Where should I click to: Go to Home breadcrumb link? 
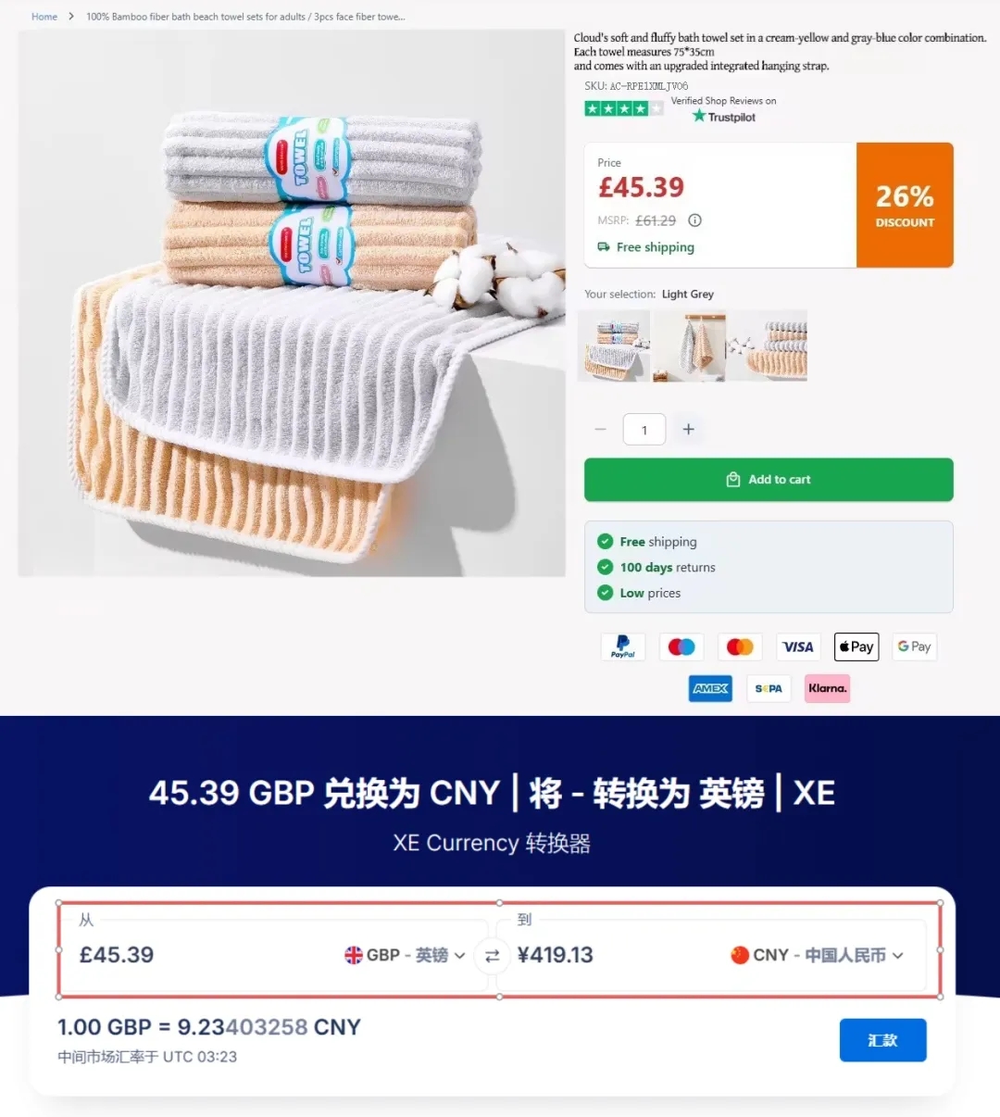point(44,17)
